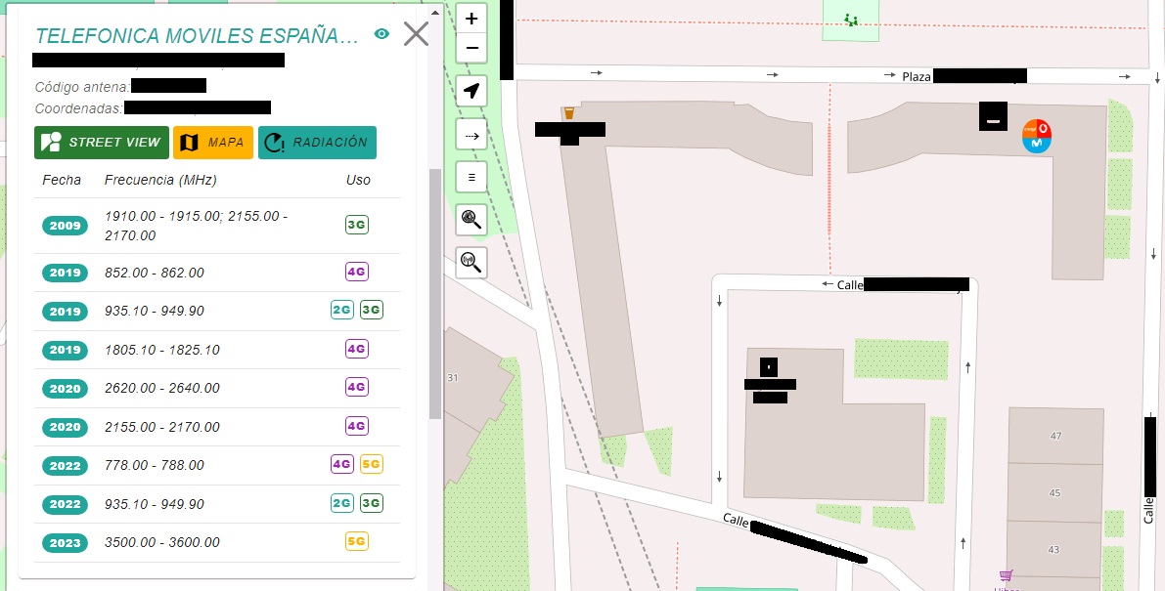This screenshot has height=591, width=1165.
Task: Click the green playground icon on the map
Action: point(851,20)
